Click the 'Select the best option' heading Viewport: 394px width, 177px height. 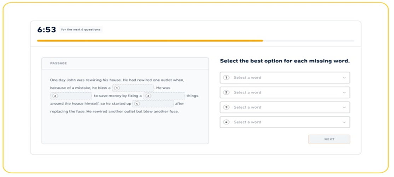pos(285,61)
